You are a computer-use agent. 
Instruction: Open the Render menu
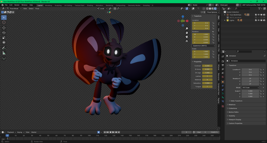pos(17,5)
